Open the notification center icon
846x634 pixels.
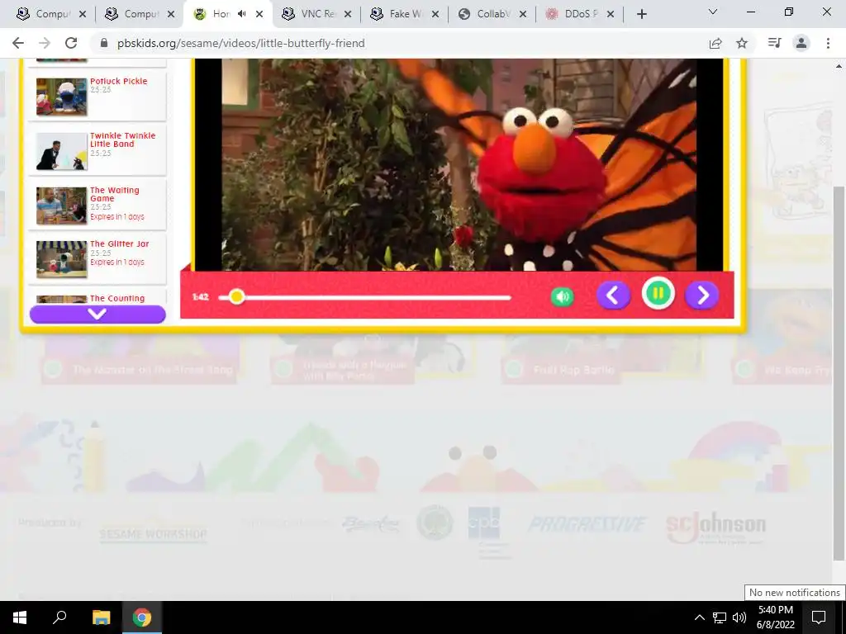click(819, 617)
